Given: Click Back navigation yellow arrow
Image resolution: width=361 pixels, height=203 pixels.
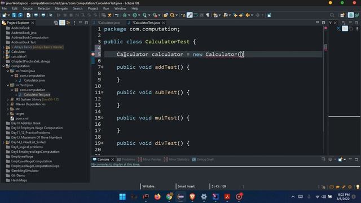Looking at the screenshot, I should click(x=248, y=15).
